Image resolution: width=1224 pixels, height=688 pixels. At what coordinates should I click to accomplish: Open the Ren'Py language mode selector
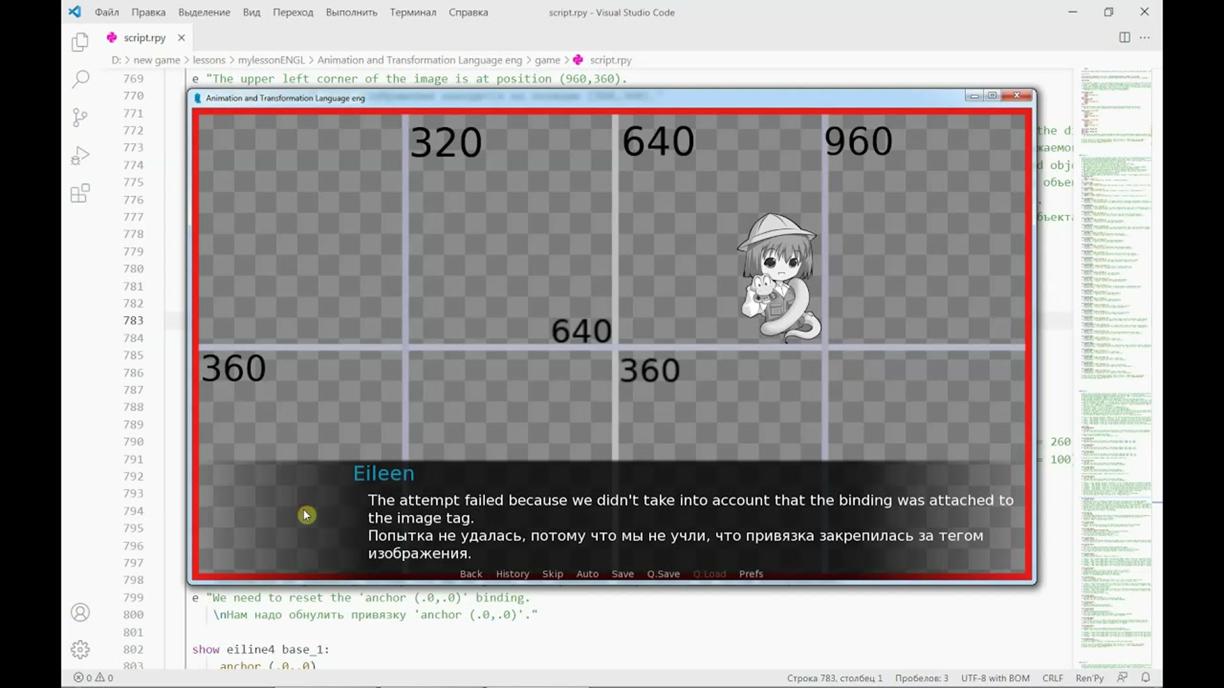click(1090, 678)
